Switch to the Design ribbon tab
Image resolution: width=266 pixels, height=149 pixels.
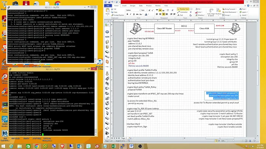133,6
